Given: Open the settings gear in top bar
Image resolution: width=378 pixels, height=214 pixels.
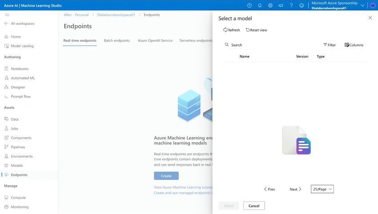Looking at the screenshot, I should (270, 5).
